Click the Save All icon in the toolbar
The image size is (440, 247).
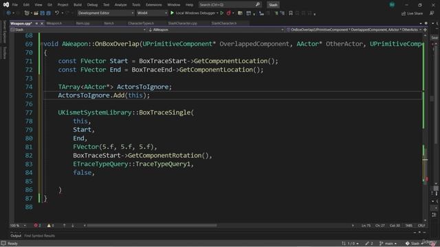pos(49,13)
